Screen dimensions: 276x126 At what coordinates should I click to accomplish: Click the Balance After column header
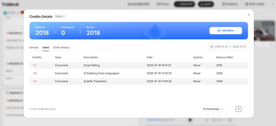[224, 57]
